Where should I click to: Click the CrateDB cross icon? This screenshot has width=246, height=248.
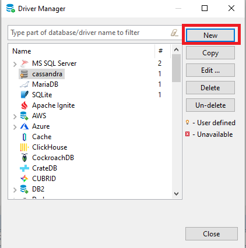[24, 168]
